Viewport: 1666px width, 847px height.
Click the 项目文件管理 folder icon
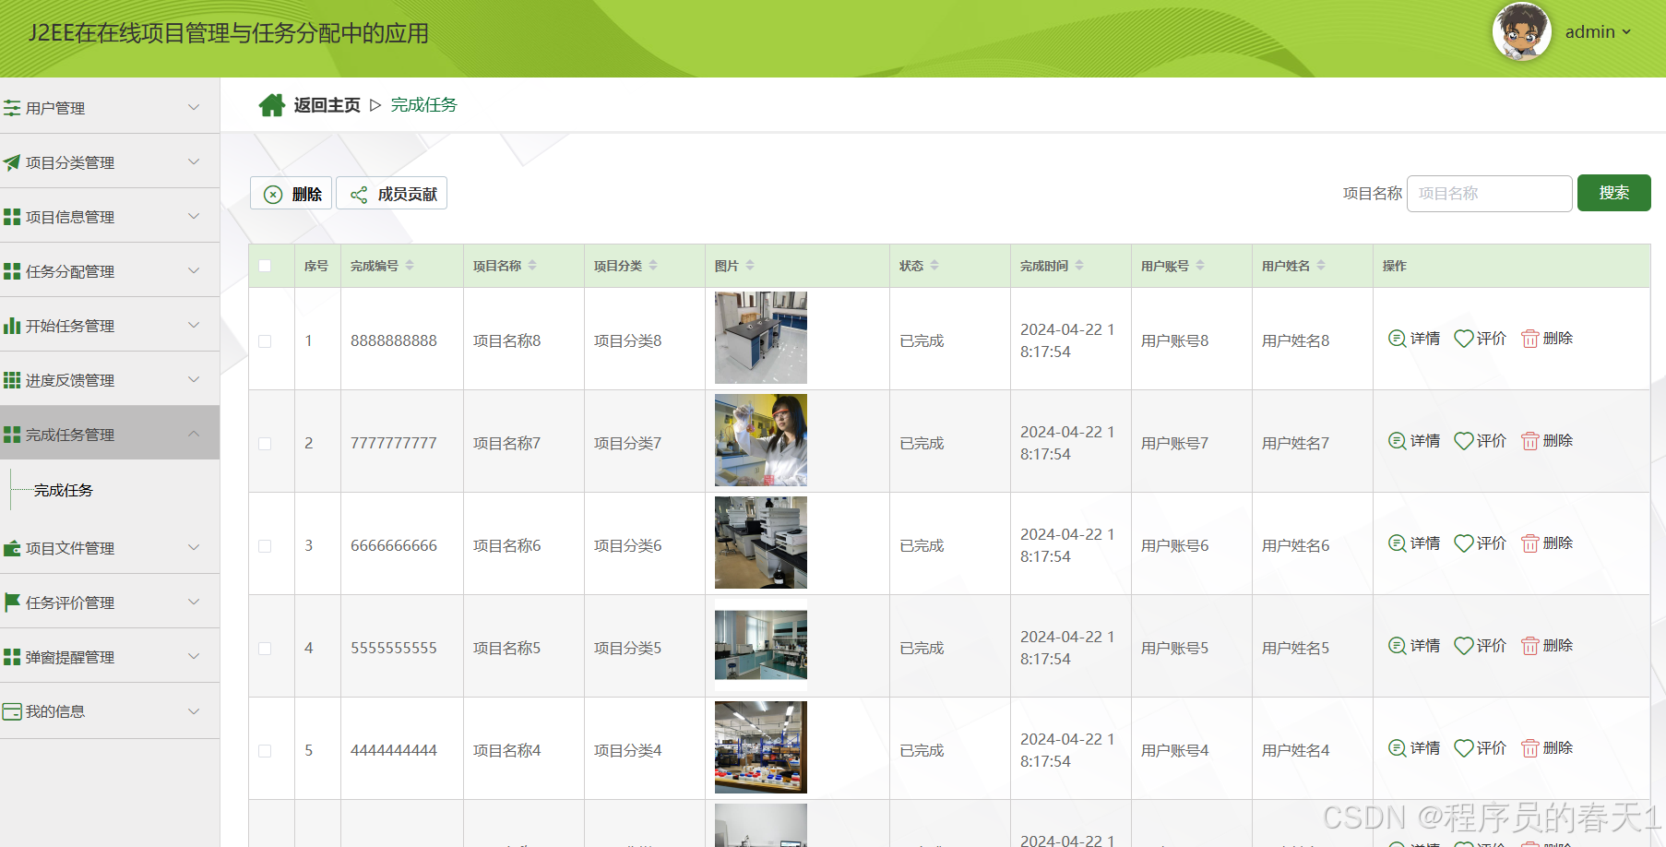pyautogui.click(x=12, y=548)
